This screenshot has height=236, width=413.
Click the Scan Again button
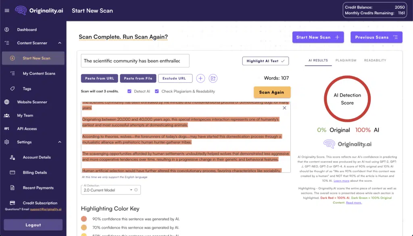tap(272, 92)
